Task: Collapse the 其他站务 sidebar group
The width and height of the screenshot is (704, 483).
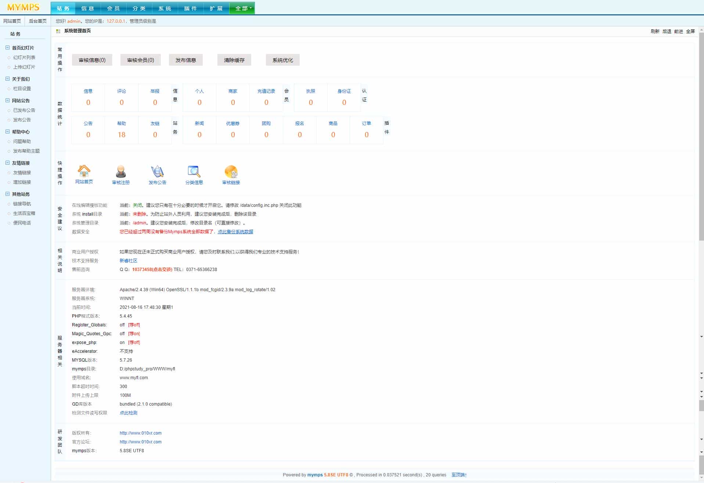Action: 7,194
